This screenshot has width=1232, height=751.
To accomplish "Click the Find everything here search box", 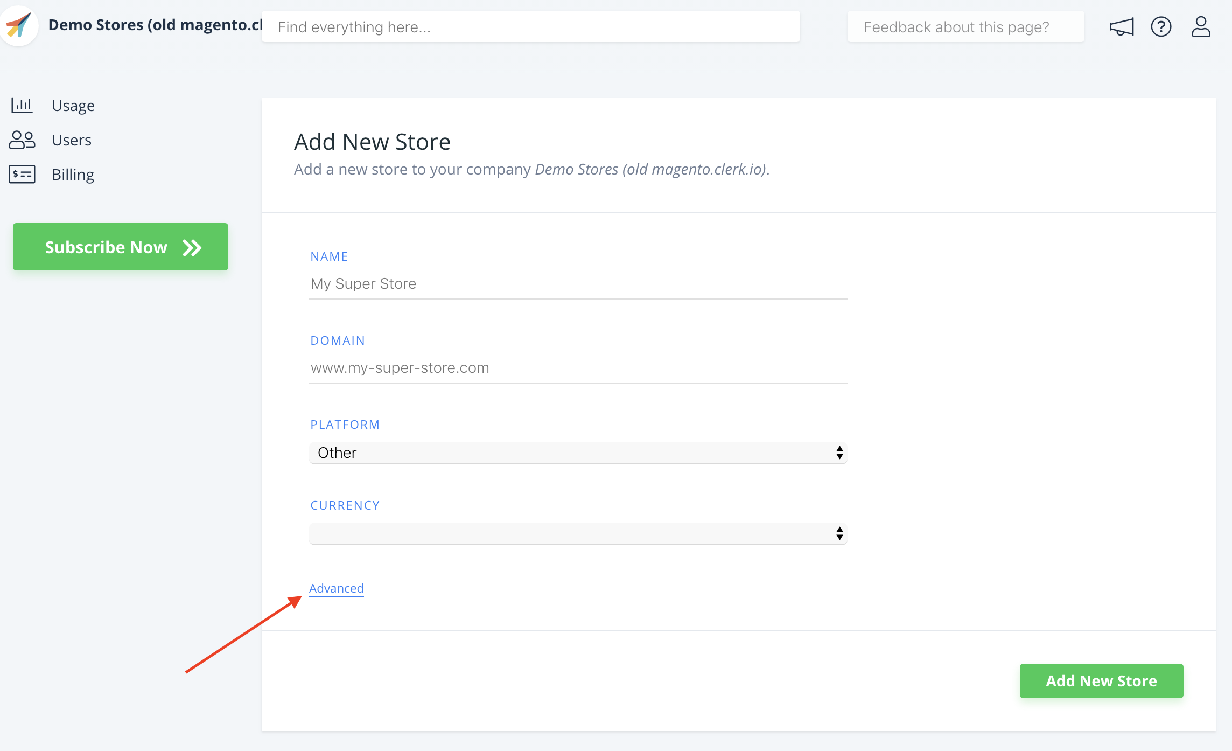I will (x=530, y=27).
